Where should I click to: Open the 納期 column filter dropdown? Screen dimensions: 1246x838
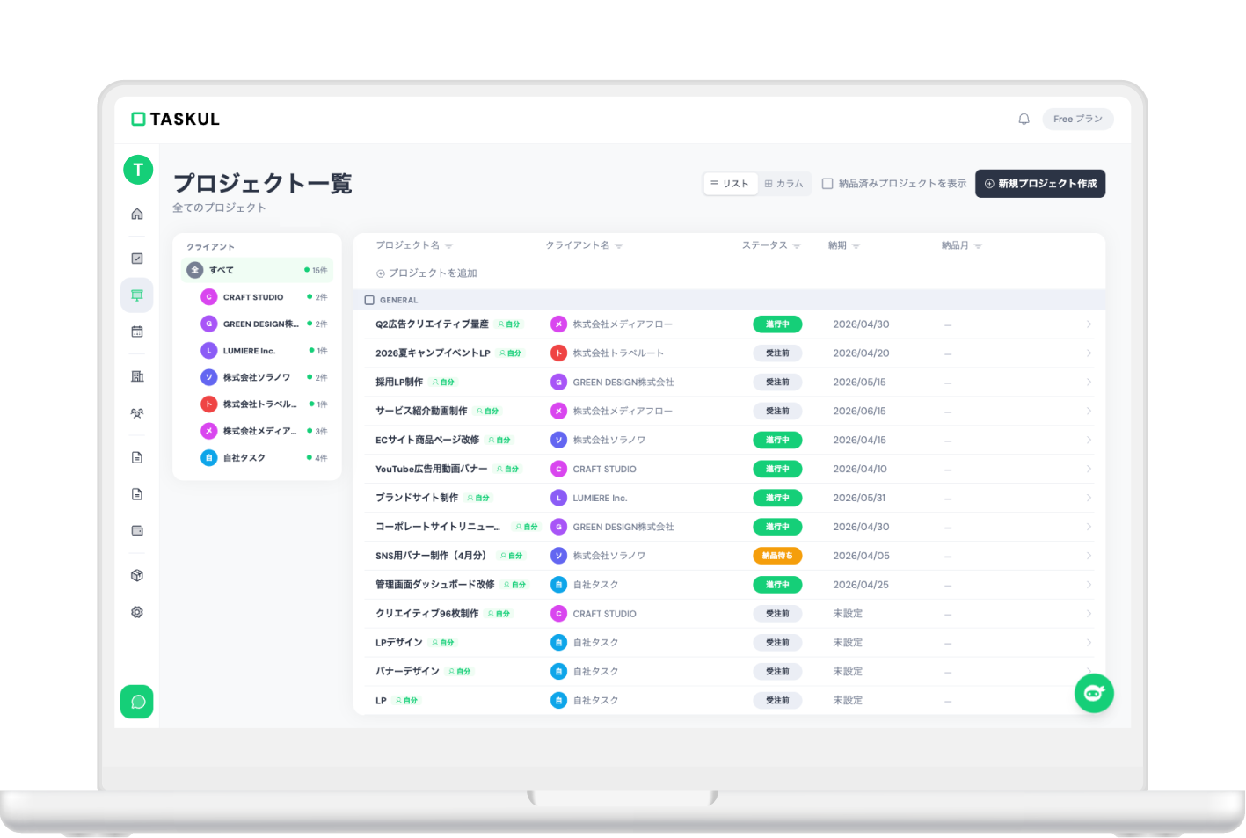[856, 245]
